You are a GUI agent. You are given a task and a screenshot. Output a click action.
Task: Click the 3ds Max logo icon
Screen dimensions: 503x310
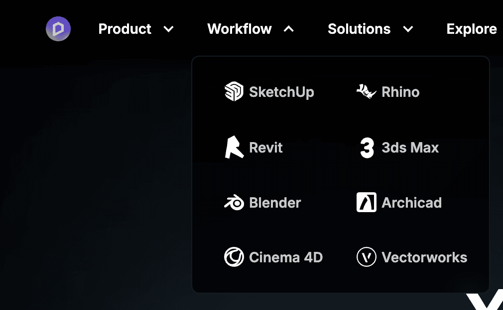(367, 148)
